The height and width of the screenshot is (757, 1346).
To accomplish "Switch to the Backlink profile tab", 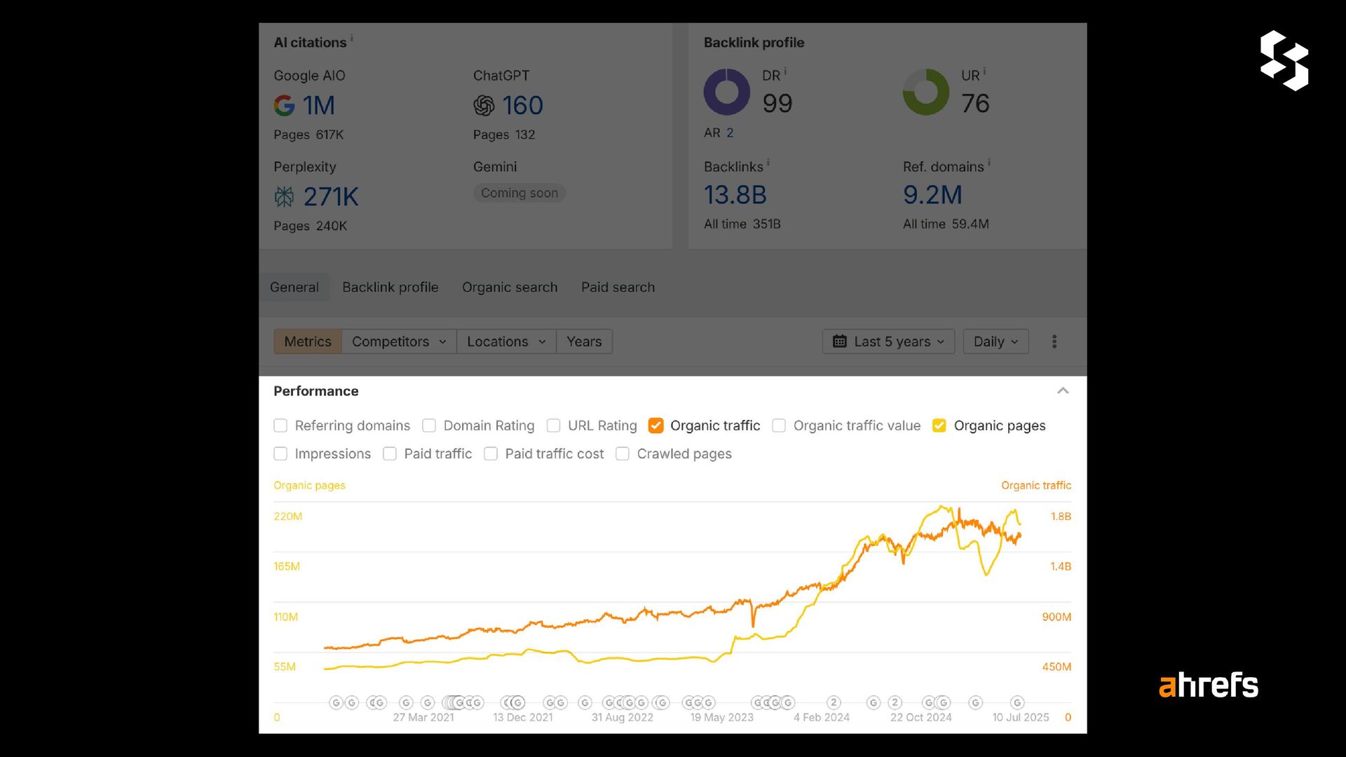I will click(x=390, y=287).
